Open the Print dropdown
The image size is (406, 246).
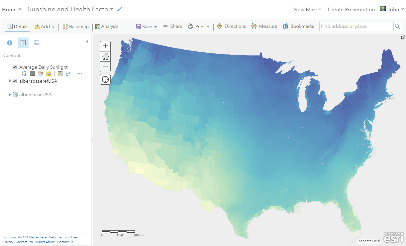pos(199,27)
